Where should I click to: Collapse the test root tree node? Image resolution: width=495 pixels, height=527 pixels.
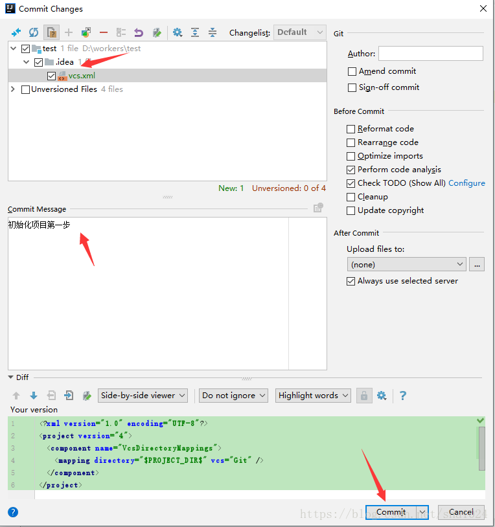14,49
